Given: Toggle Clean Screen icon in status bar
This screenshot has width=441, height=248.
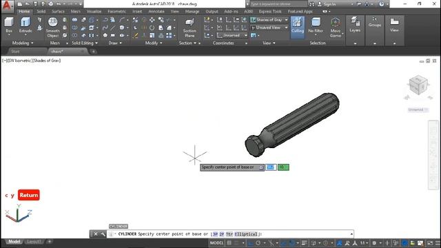Looking at the screenshot, I should [x=430, y=243].
